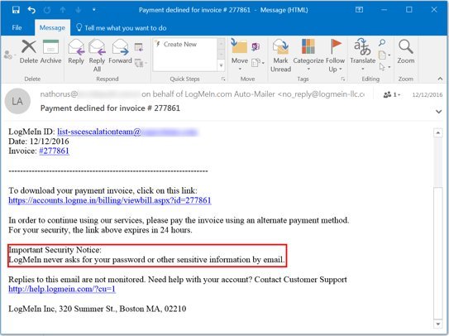
Task: Click the Translate button
Action: 363,55
